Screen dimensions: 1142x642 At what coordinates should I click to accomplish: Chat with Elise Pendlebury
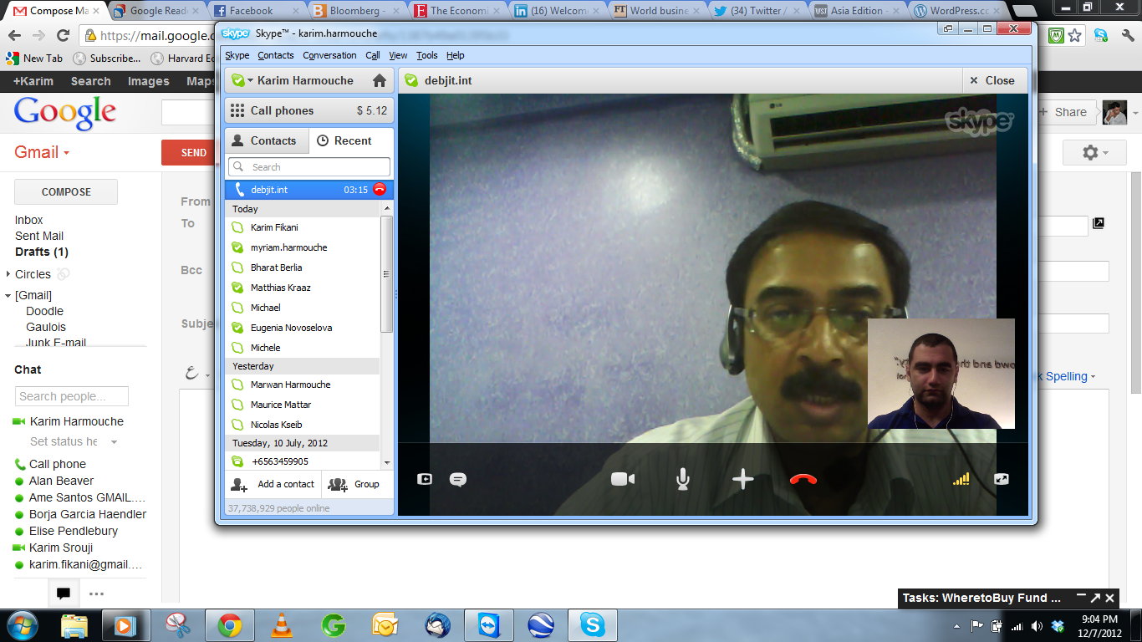pos(74,531)
